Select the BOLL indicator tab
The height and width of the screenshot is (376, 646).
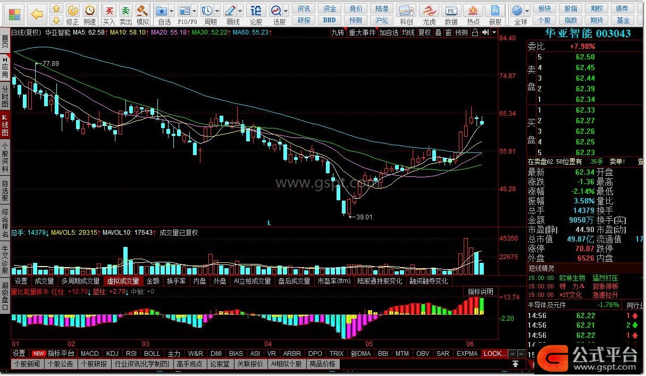coord(153,353)
